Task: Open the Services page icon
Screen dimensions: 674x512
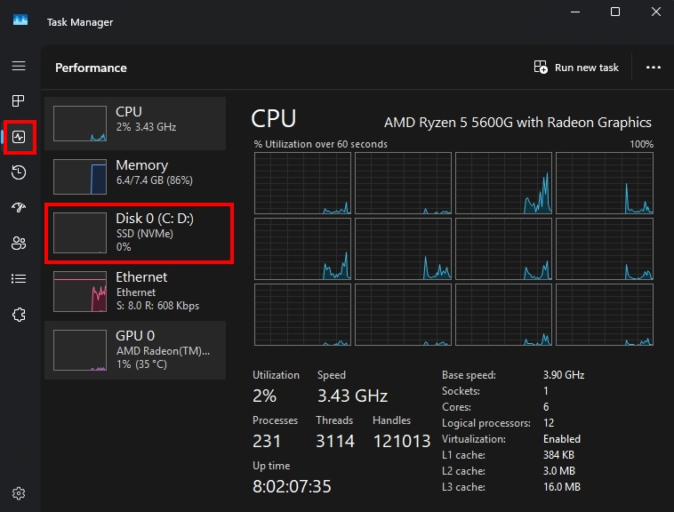Action: point(19,315)
